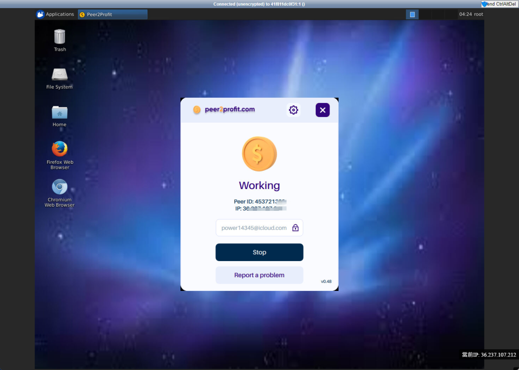Click the email field power14345@icloud.com

pos(259,228)
